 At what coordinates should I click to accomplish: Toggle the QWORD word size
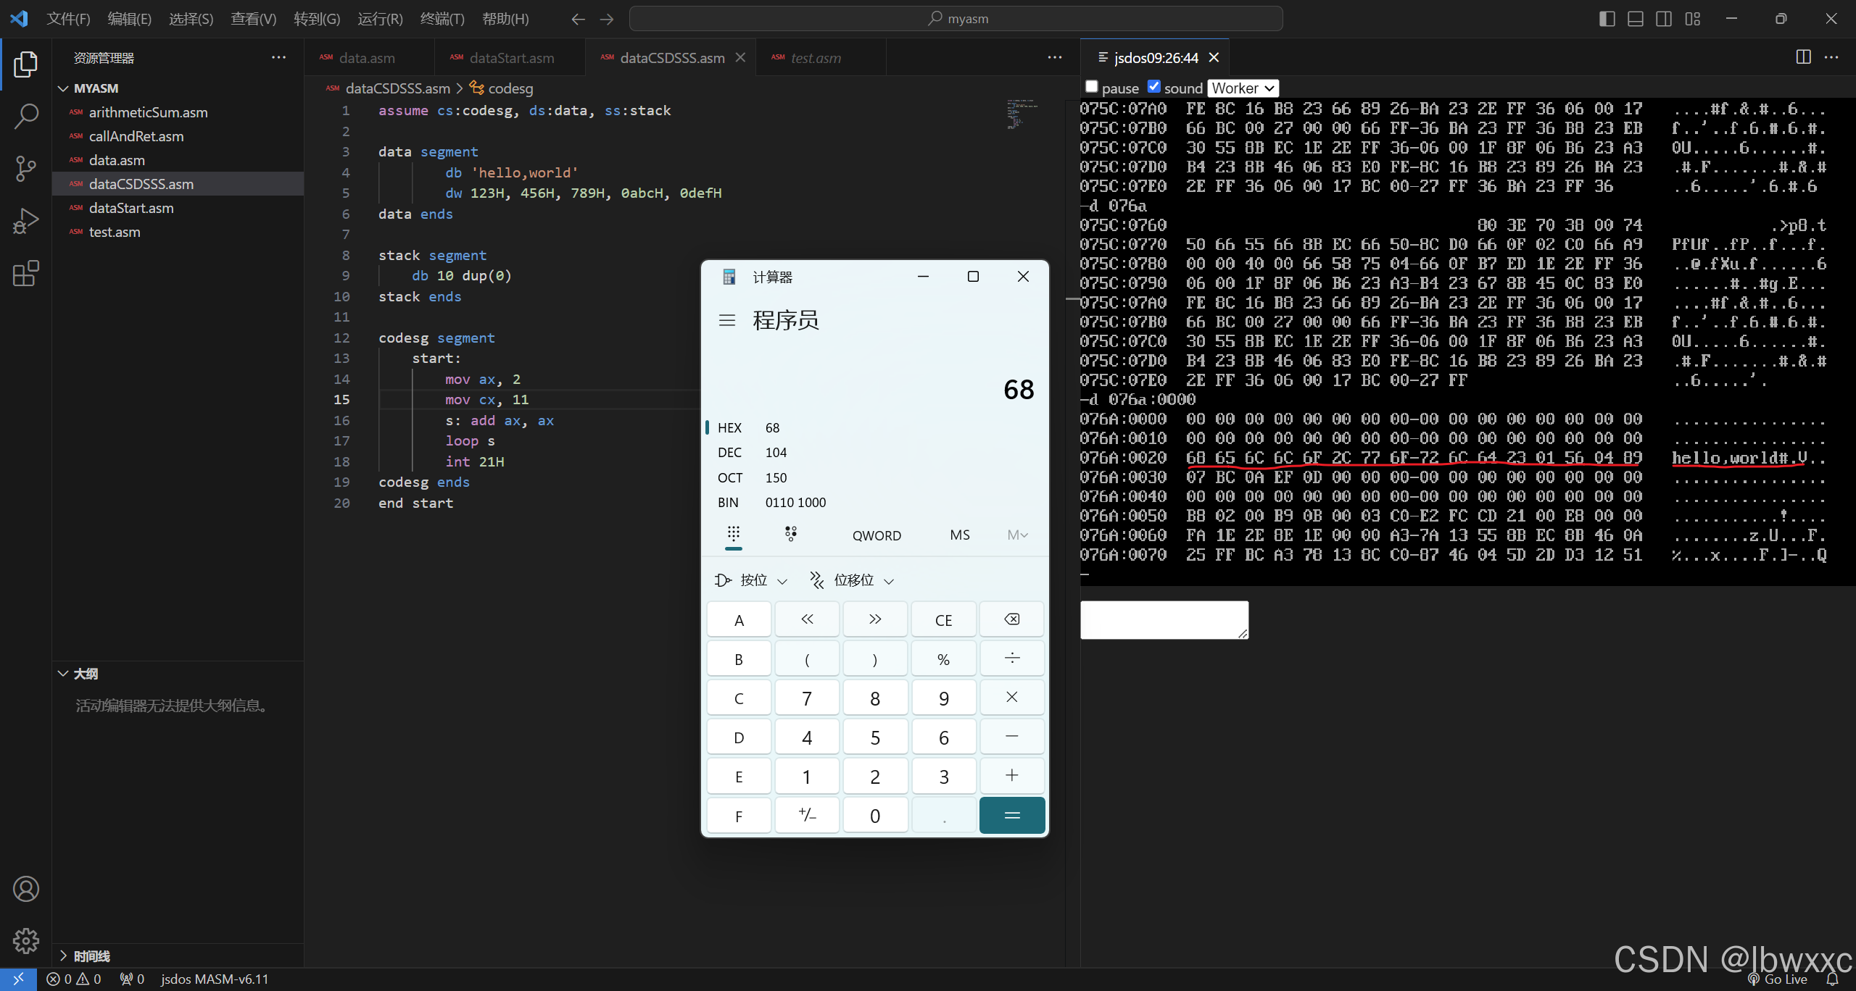[877, 535]
